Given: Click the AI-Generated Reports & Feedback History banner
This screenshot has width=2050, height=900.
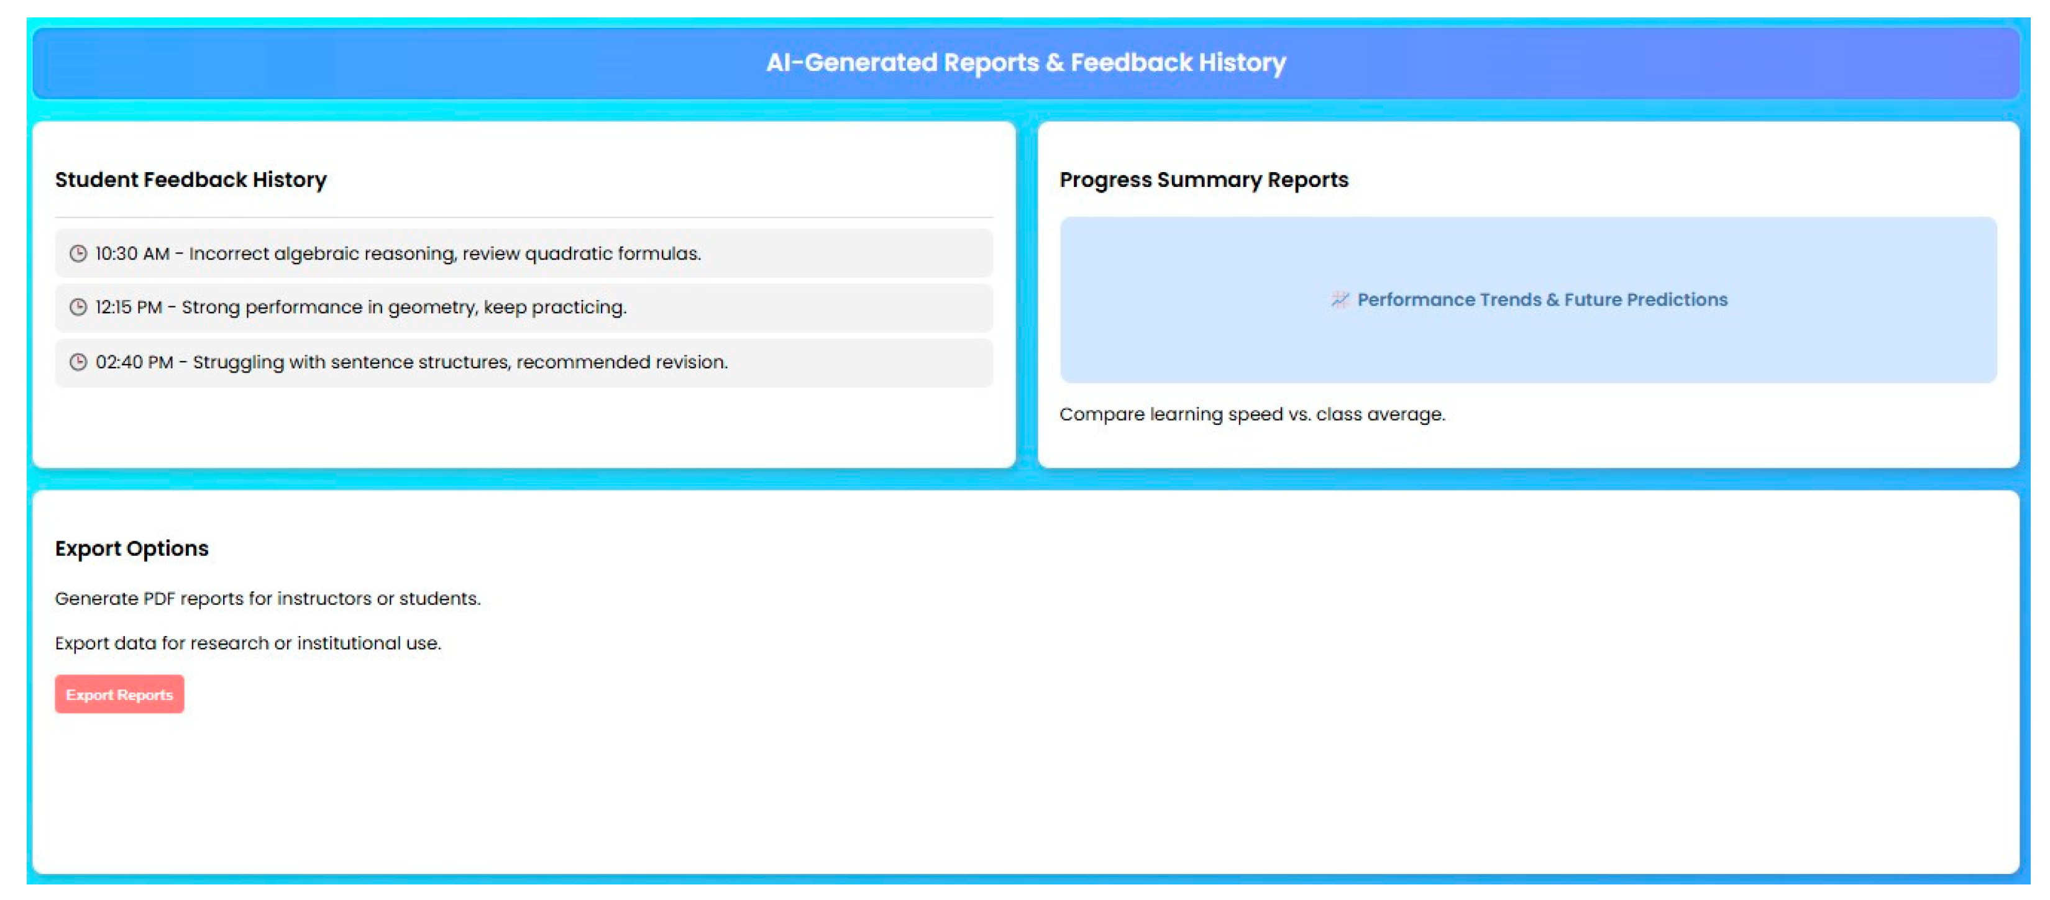Looking at the screenshot, I should pyautogui.click(x=1026, y=63).
